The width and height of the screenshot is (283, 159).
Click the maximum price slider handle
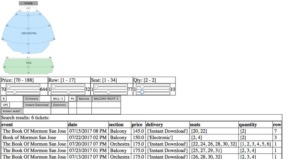point(15,92)
